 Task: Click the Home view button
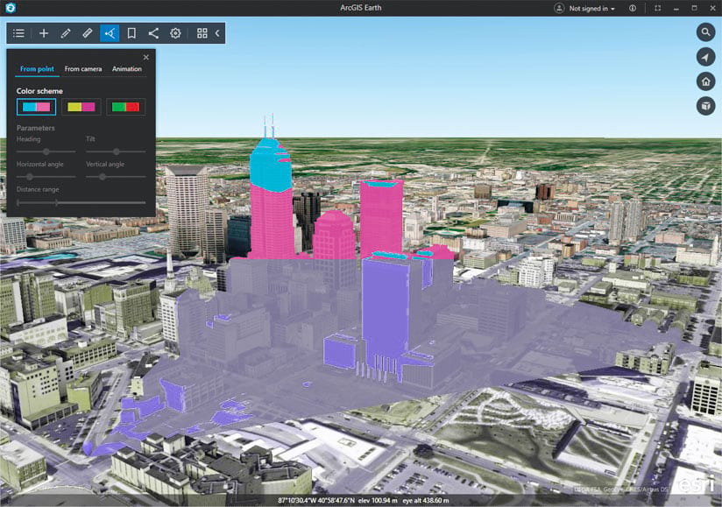click(x=705, y=80)
